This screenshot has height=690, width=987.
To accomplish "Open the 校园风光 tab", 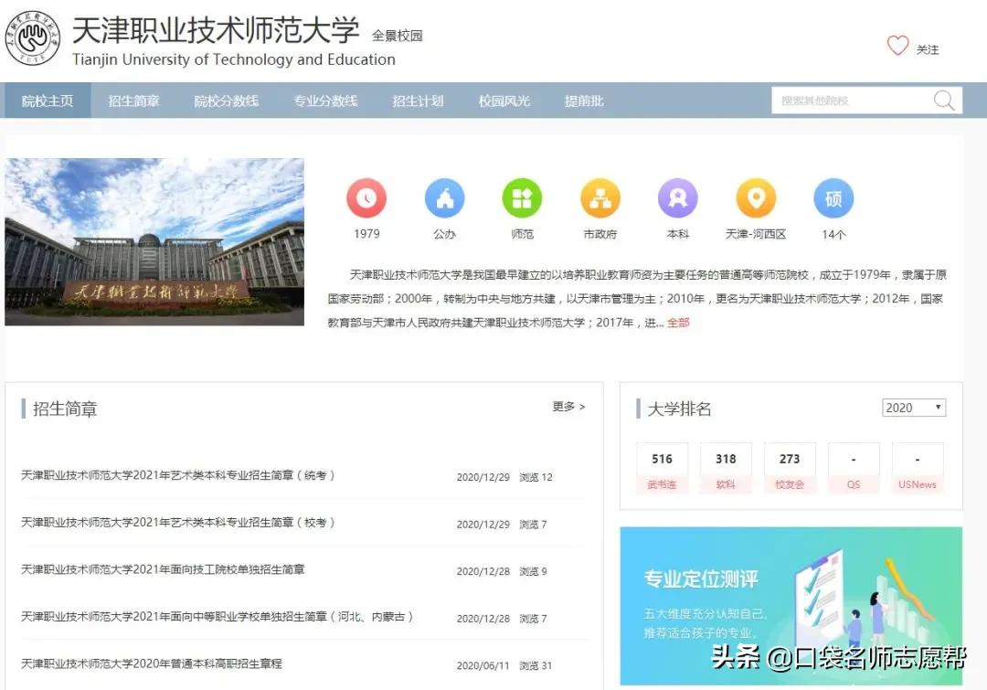I will [x=504, y=101].
